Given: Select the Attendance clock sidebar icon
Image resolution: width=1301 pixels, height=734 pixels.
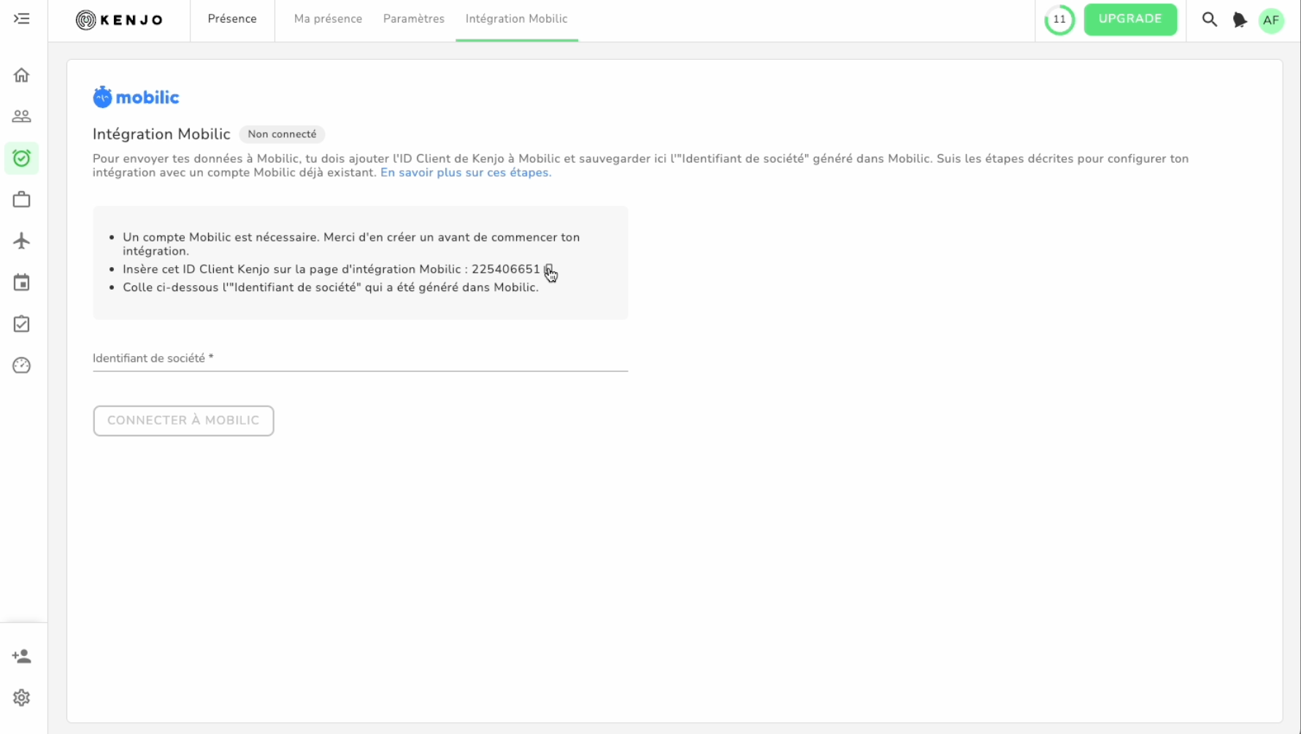Looking at the screenshot, I should pos(22,158).
